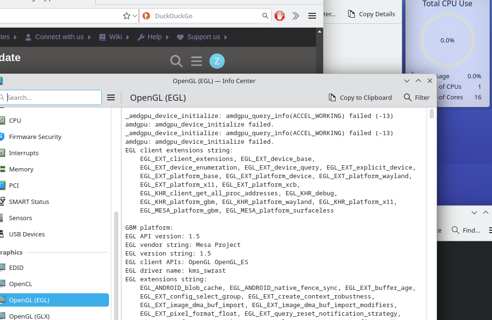Show more browser toolbar items chevron
The image size is (492, 320).
tap(295, 16)
